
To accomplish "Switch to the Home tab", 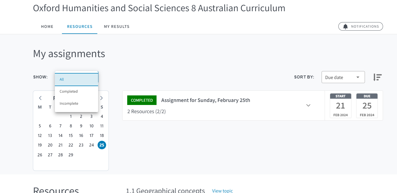I will (47, 27).
